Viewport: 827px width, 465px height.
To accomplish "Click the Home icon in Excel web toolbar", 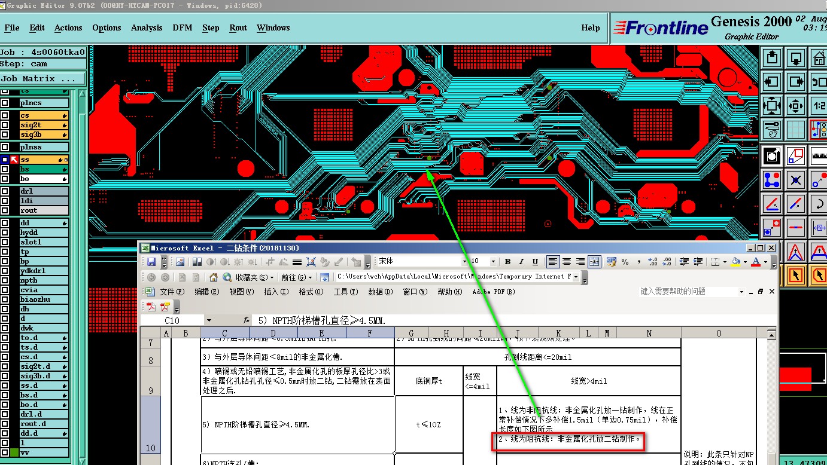I will (213, 277).
